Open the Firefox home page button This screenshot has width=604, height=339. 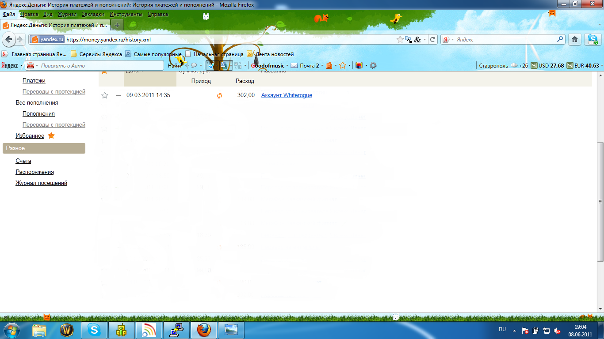click(x=575, y=39)
